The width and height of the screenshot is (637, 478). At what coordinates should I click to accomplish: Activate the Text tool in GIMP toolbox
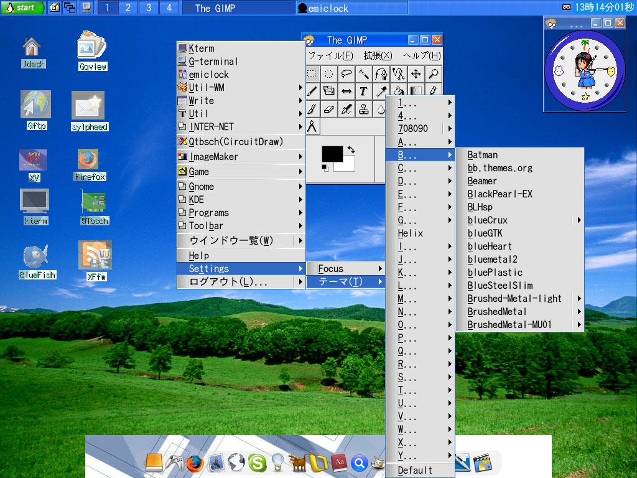pos(363,91)
